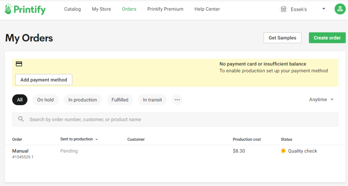Click the Create order button
Image resolution: width=348 pixels, height=186 pixels.
pos(327,38)
